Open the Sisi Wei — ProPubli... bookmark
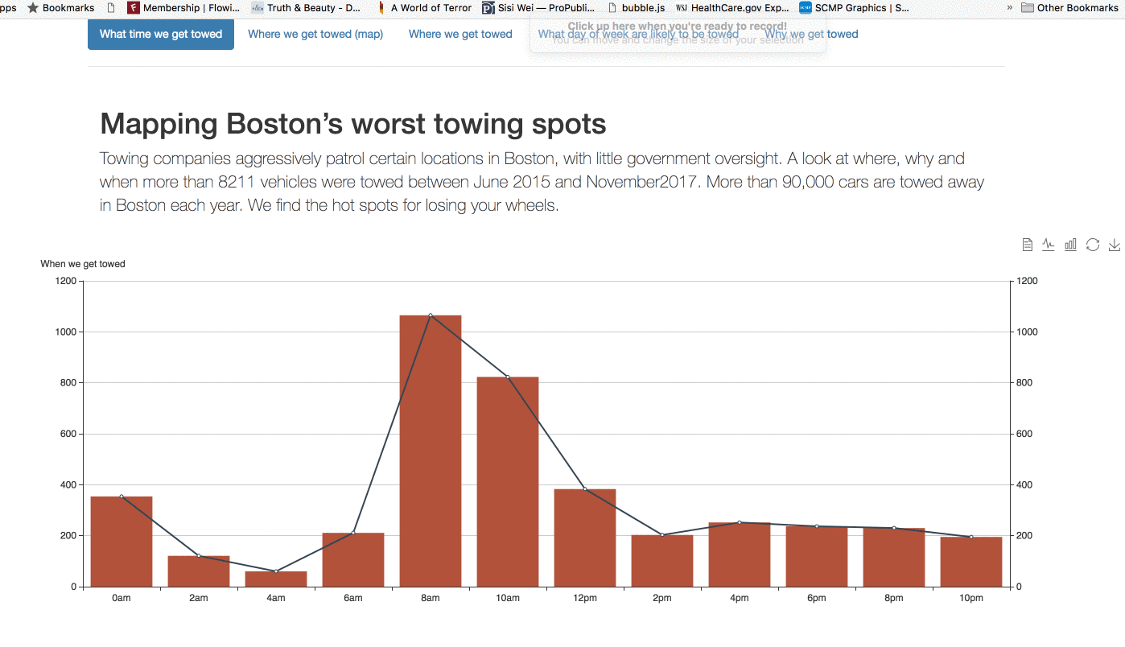The height and width of the screenshot is (647, 1125). [x=538, y=8]
